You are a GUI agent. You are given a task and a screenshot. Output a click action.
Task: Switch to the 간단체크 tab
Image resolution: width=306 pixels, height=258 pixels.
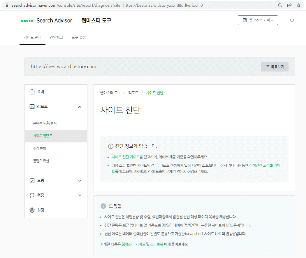[56, 37]
